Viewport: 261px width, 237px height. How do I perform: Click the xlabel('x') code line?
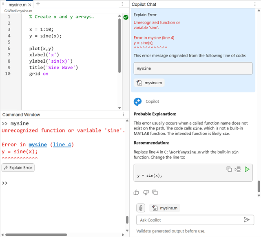tap(44, 55)
